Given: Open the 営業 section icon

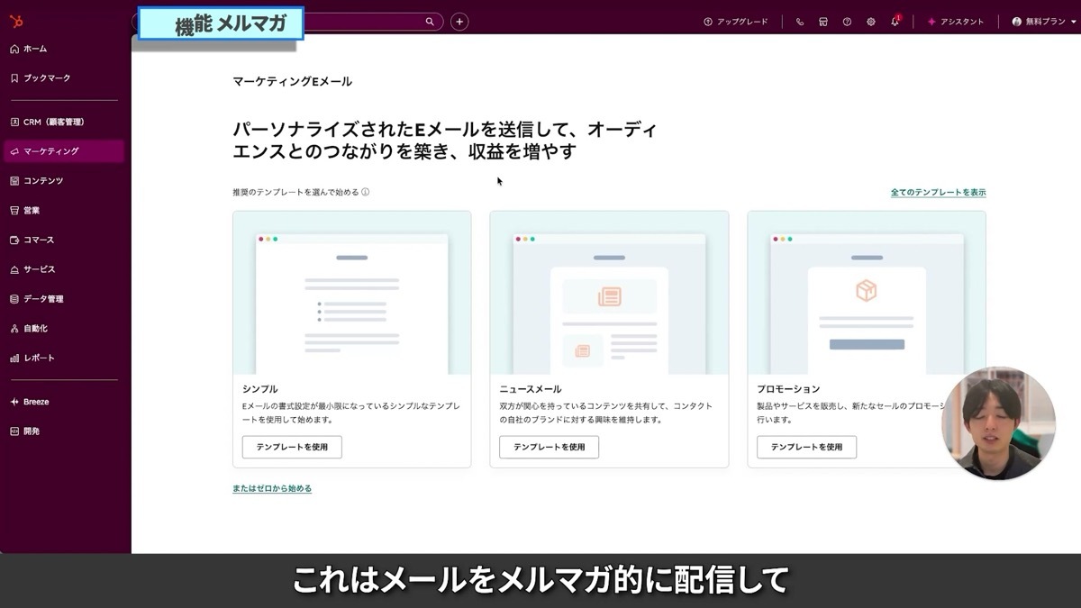Looking at the screenshot, I should pos(13,210).
